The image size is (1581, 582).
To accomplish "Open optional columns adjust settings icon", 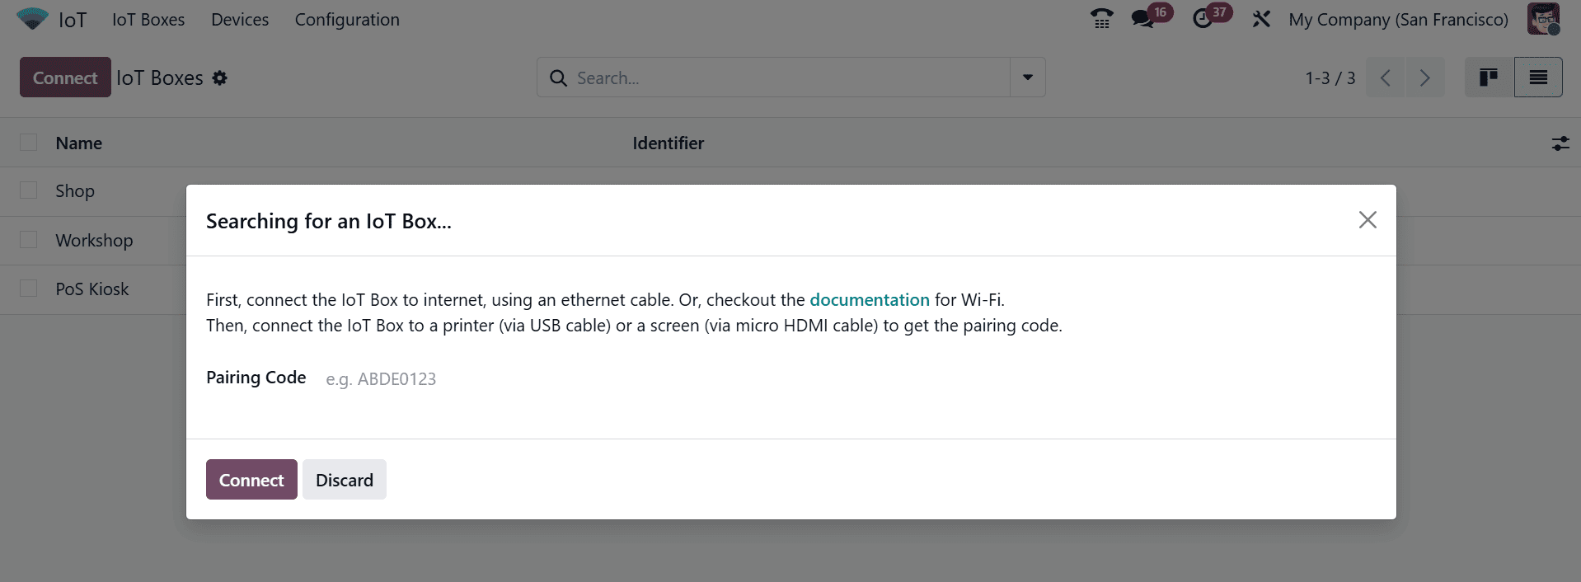I will click(1560, 143).
